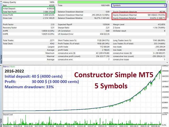
Task: Select the LR Correlation value 0.80
Action: (x=107, y=31)
